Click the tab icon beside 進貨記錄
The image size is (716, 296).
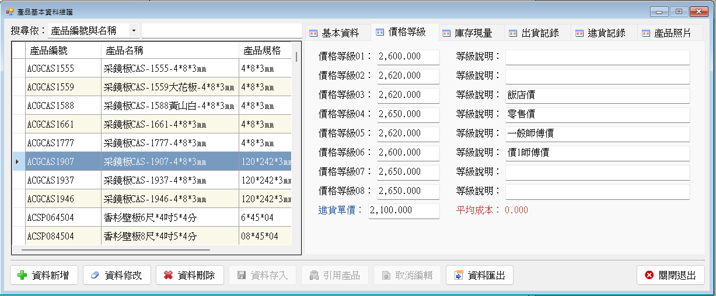tap(579, 33)
